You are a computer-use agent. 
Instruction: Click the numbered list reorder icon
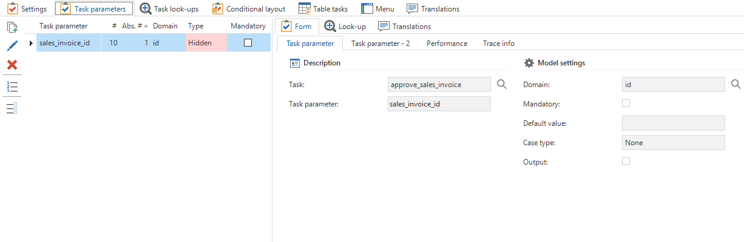[12, 86]
